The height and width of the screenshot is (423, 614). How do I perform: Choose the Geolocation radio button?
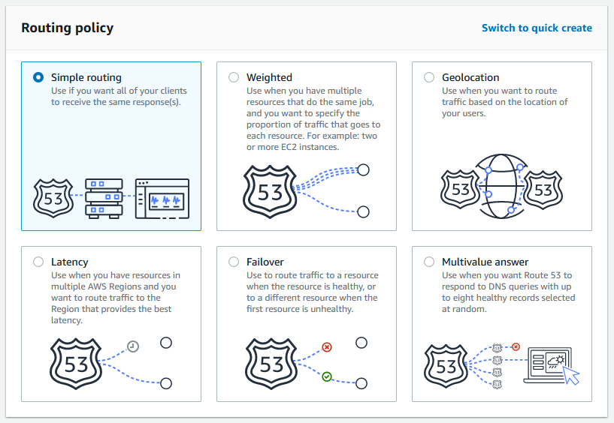tap(429, 77)
